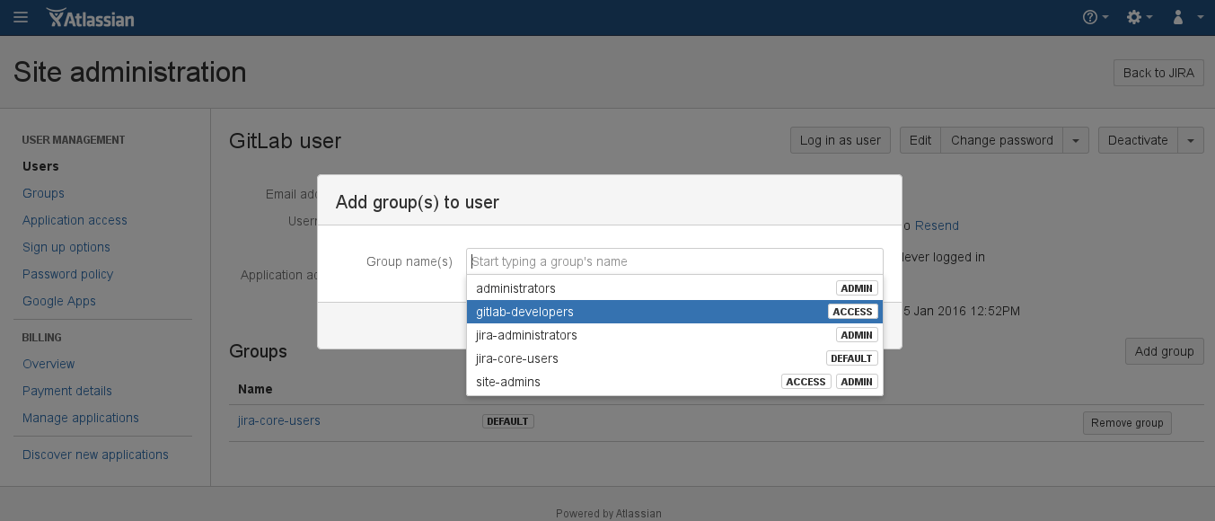
Task: Open the hamburger navigation menu
Action: pos(20,17)
